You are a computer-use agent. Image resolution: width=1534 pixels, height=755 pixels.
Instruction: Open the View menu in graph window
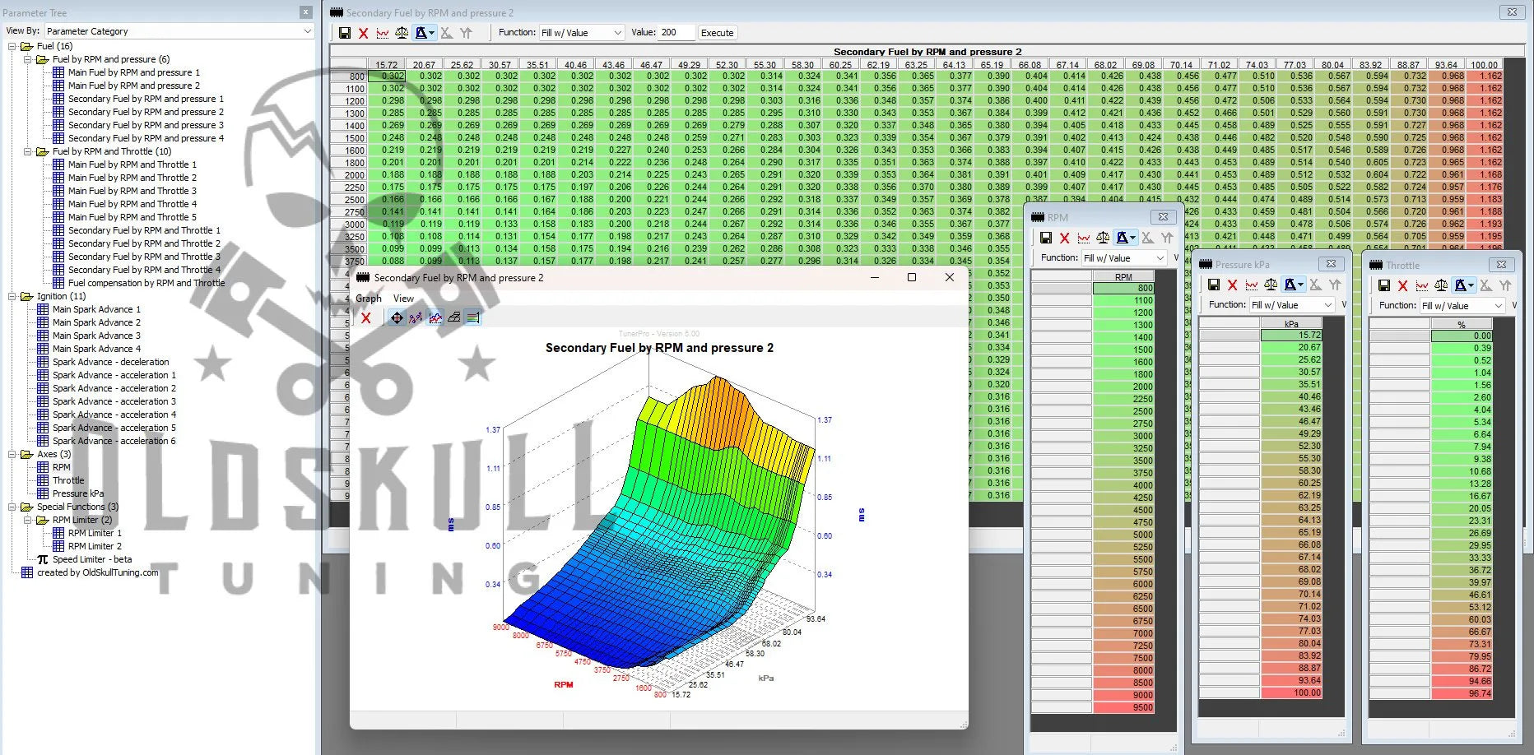click(403, 299)
